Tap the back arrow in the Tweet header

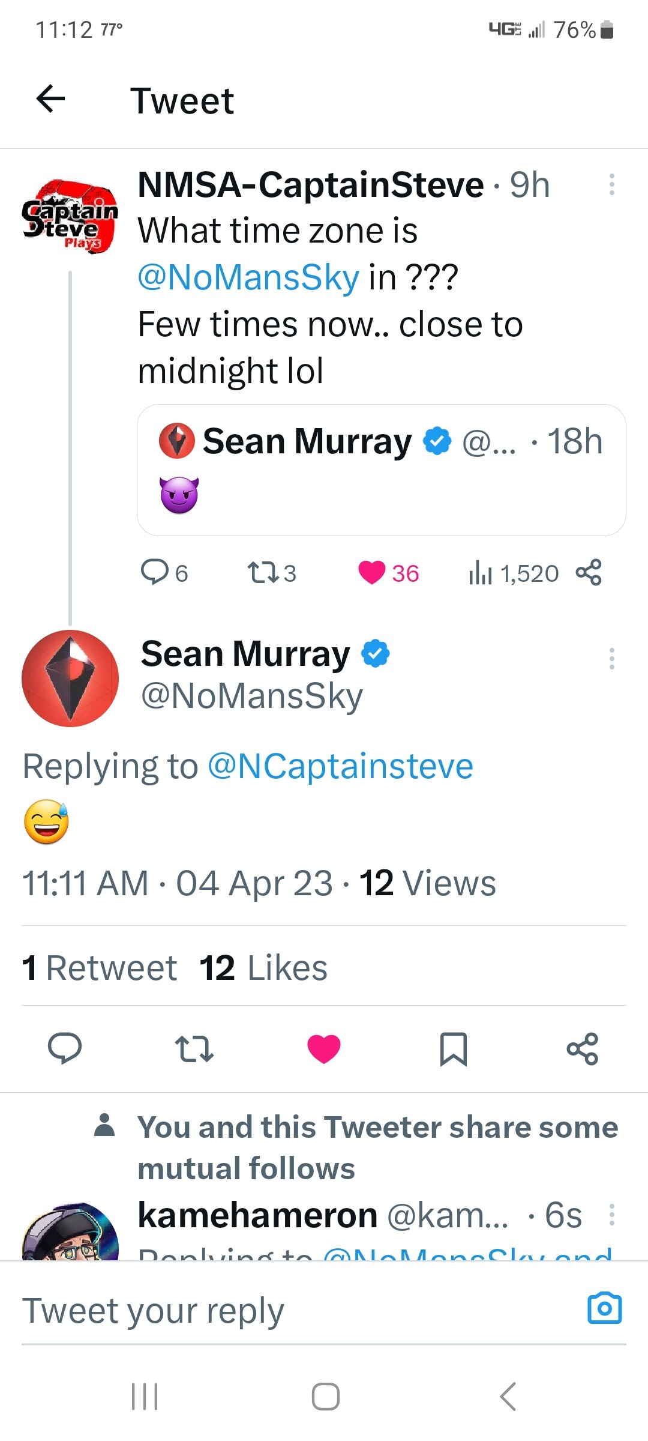[51, 99]
